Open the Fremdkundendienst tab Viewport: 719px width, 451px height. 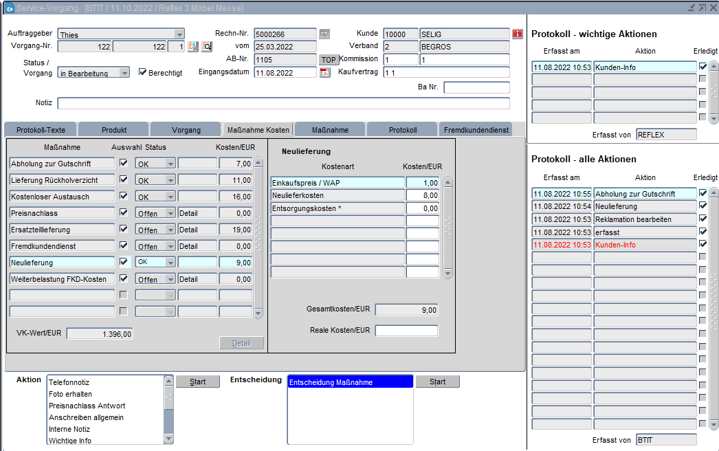coord(476,129)
